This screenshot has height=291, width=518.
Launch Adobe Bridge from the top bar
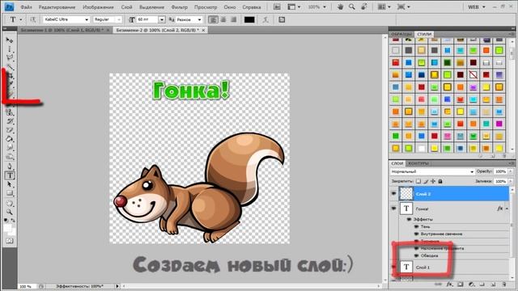[277, 6]
